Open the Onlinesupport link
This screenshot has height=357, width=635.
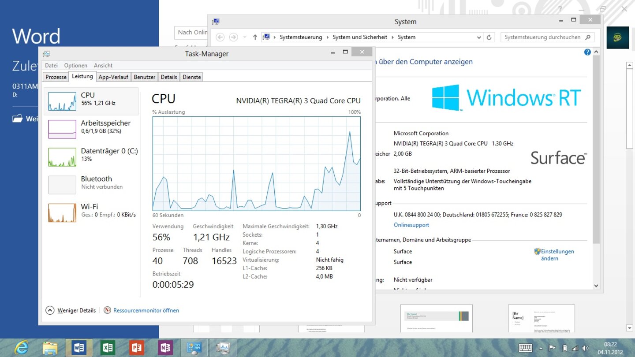pos(411,225)
